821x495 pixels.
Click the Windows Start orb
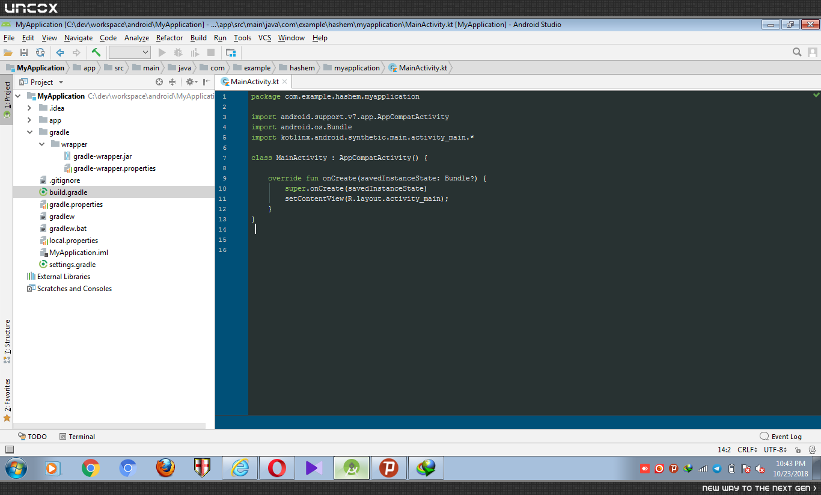click(16, 467)
